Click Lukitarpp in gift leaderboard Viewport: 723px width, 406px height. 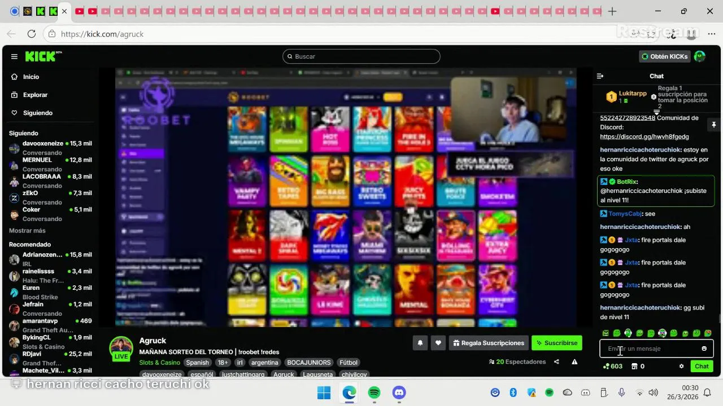633,94
